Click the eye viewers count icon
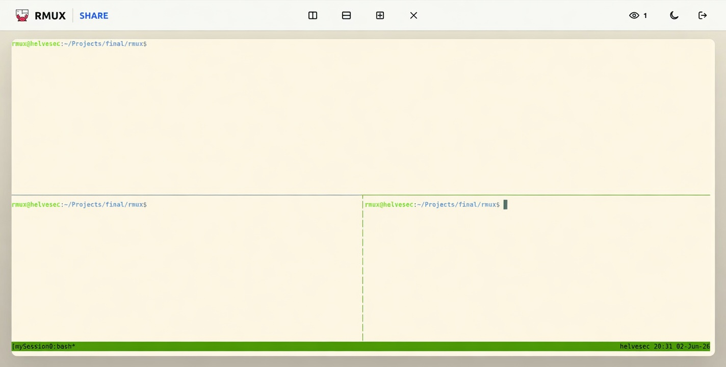726x367 pixels. [634, 15]
